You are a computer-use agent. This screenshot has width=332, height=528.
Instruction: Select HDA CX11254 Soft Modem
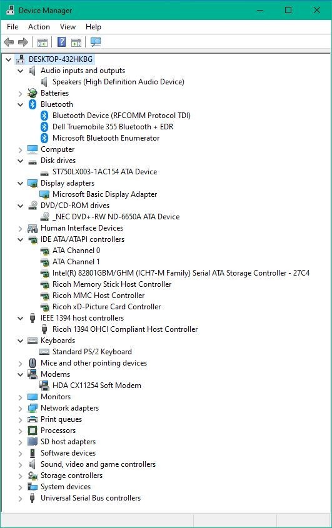[x=97, y=386]
